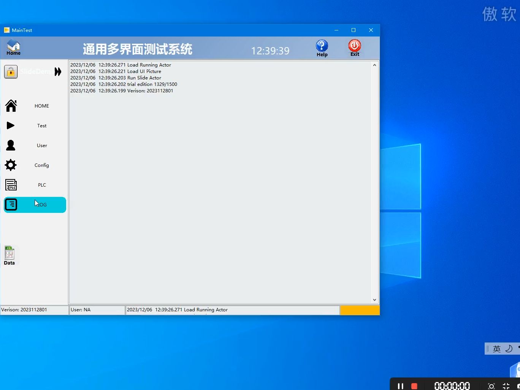
Task: Stop recording with red square button
Action: [x=414, y=386]
